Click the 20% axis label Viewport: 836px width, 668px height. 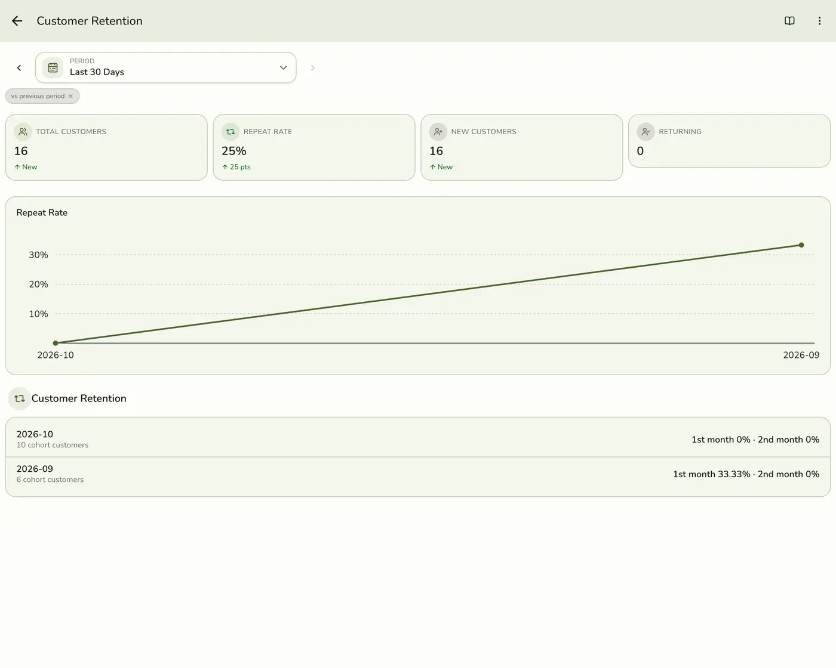tap(39, 284)
